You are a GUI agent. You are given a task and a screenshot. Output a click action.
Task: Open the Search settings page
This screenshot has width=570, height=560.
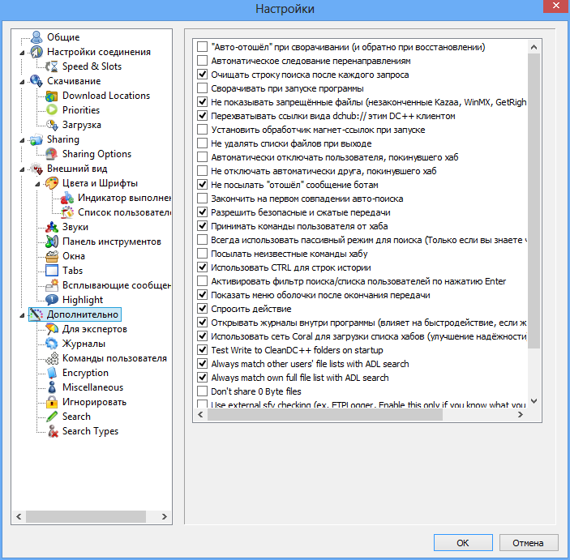pos(76,417)
